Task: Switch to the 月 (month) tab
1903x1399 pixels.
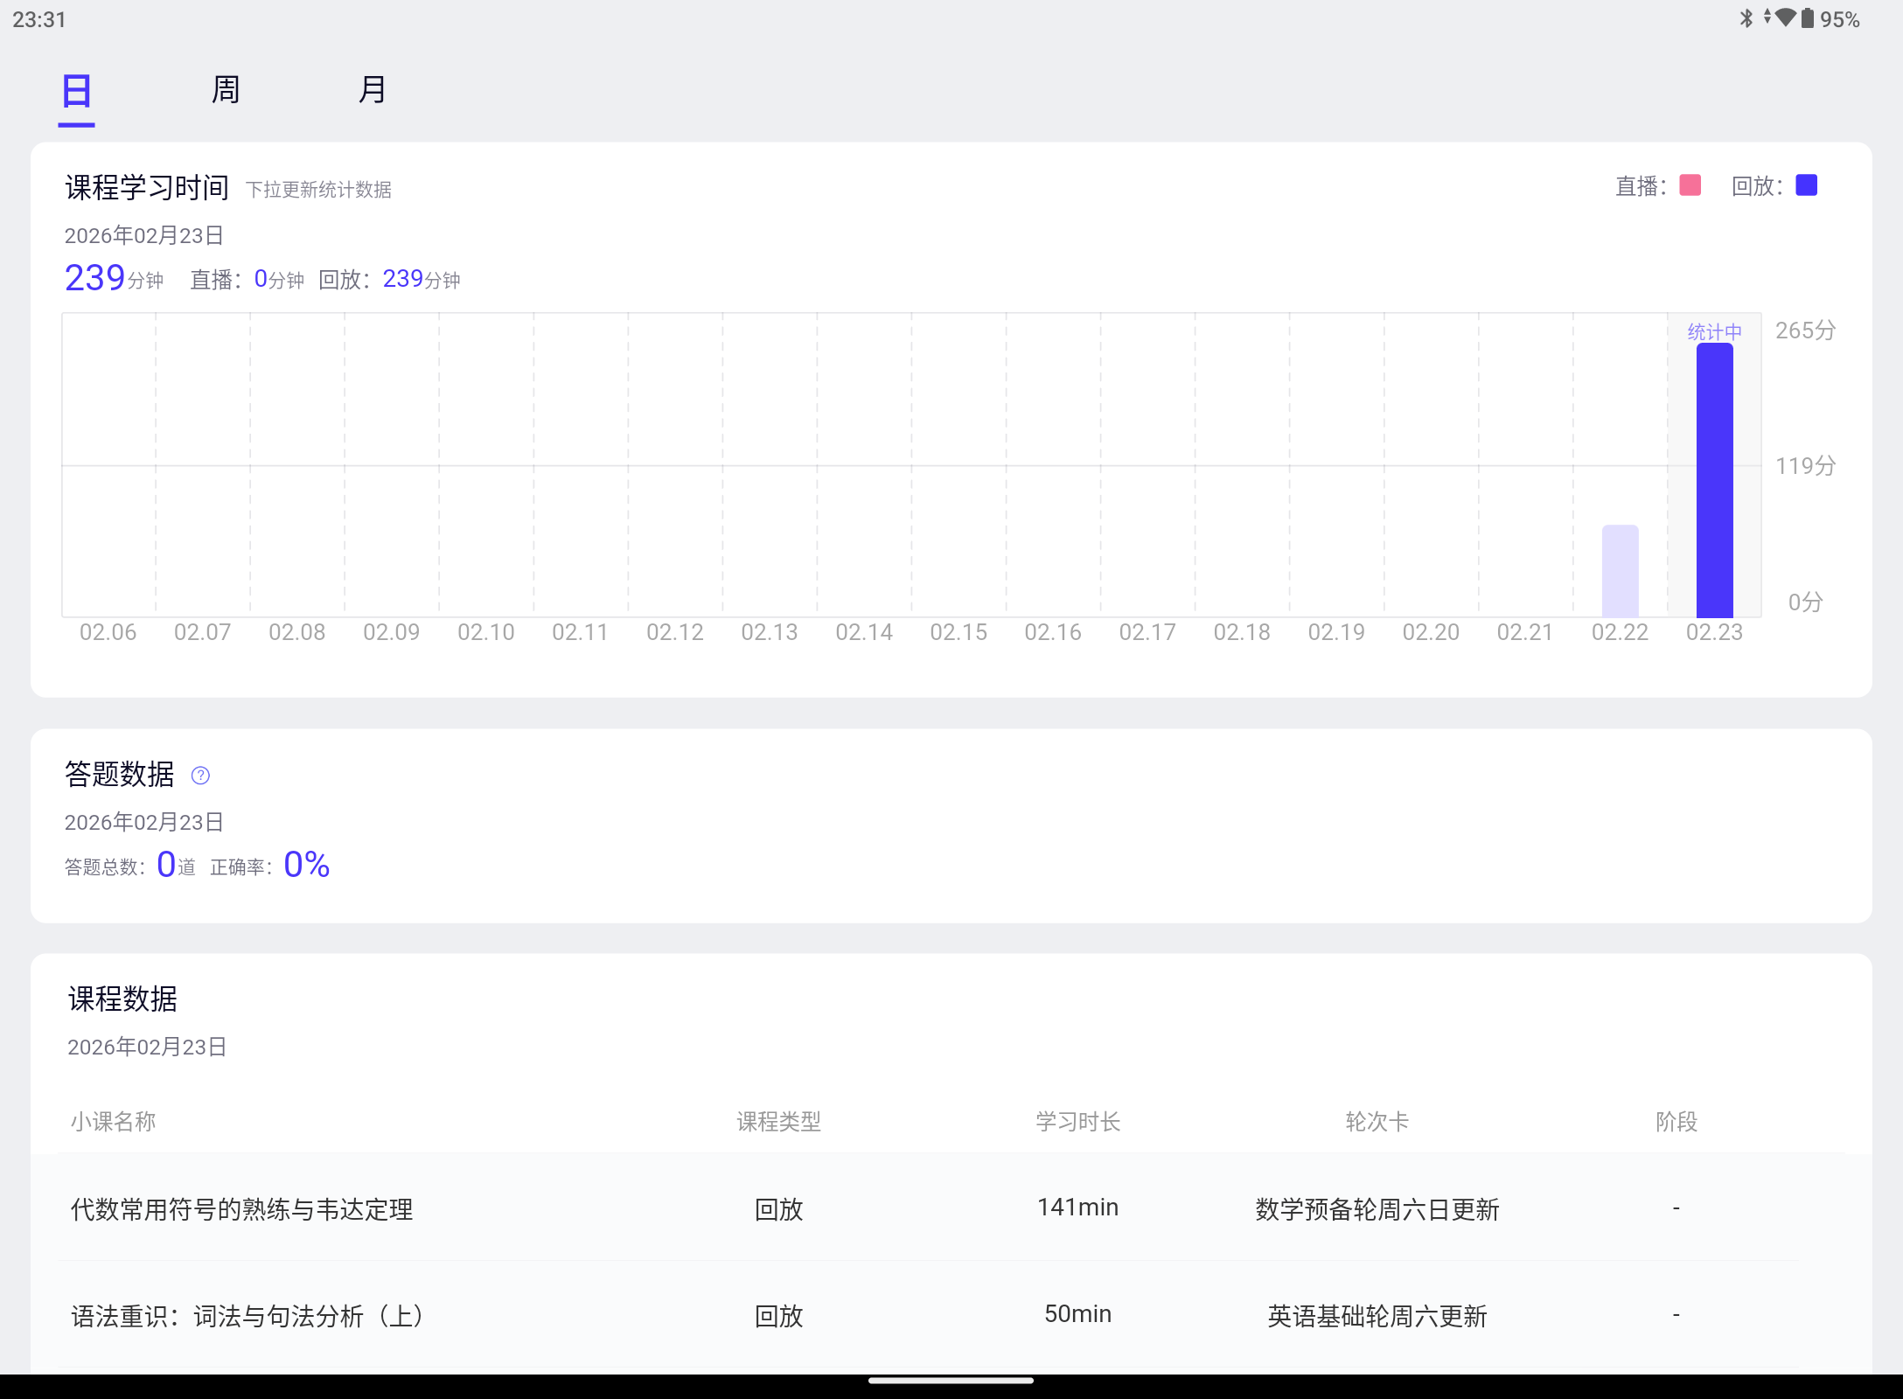Action: (x=373, y=90)
